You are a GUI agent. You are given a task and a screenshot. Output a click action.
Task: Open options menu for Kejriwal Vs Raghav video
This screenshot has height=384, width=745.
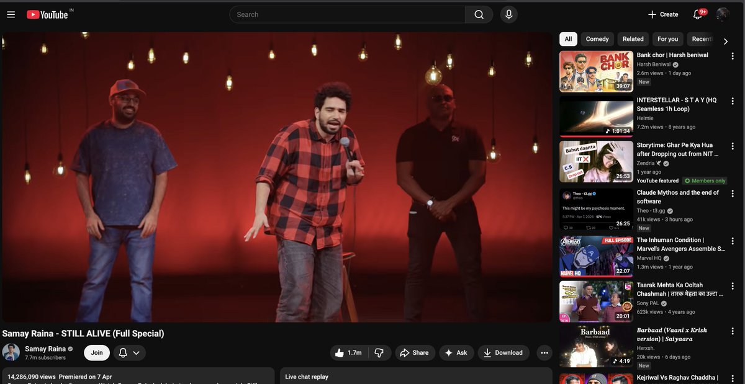733,378
